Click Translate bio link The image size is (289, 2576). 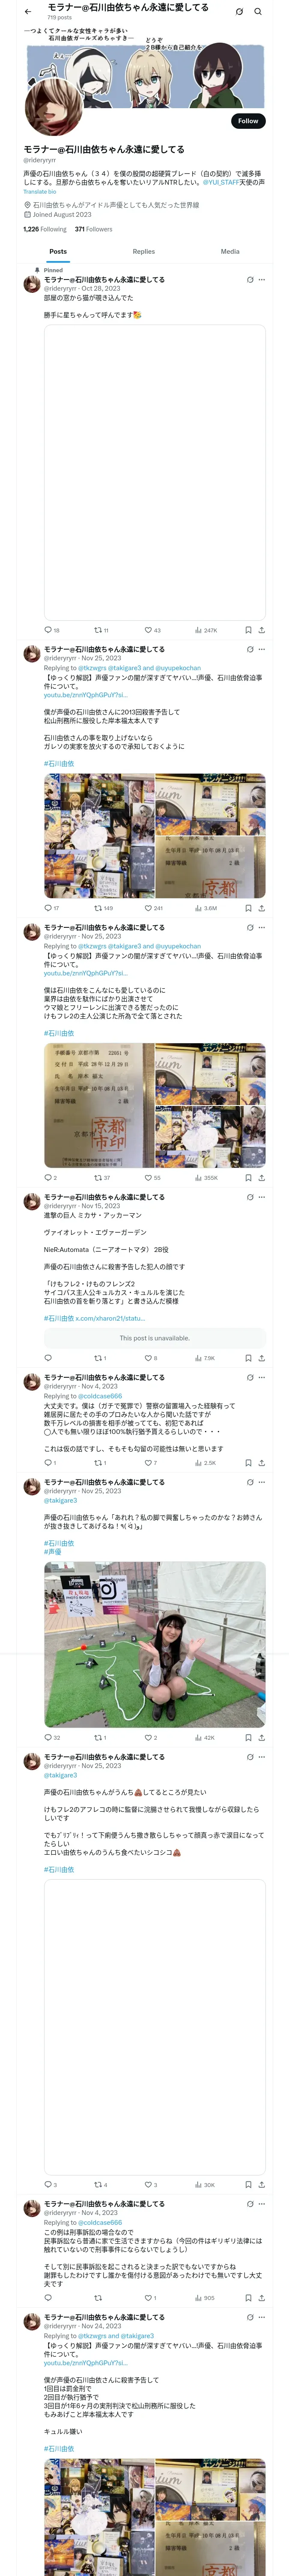point(40,192)
